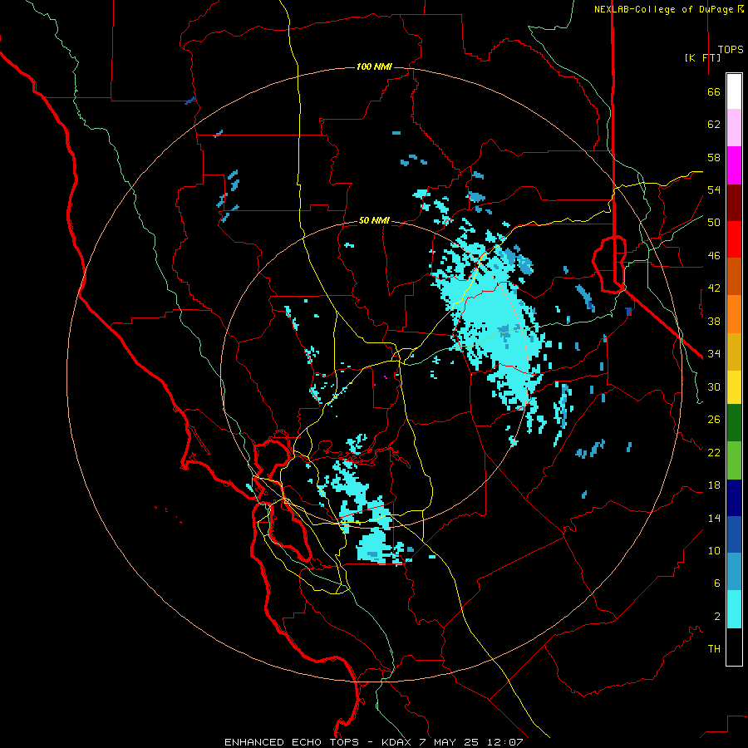Click the legend value 10
The height and width of the screenshot is (748, 748).
click(x=714, y=550)
